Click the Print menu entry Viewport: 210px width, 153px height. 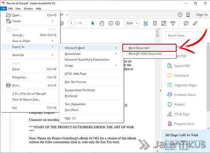(30, 85)
